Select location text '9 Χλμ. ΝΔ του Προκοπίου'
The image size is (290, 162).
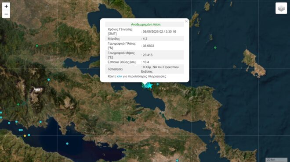(161, 67)
